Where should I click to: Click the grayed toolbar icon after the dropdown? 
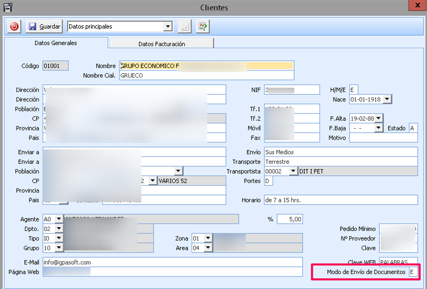pyautogui.click(x=186, y=27)
